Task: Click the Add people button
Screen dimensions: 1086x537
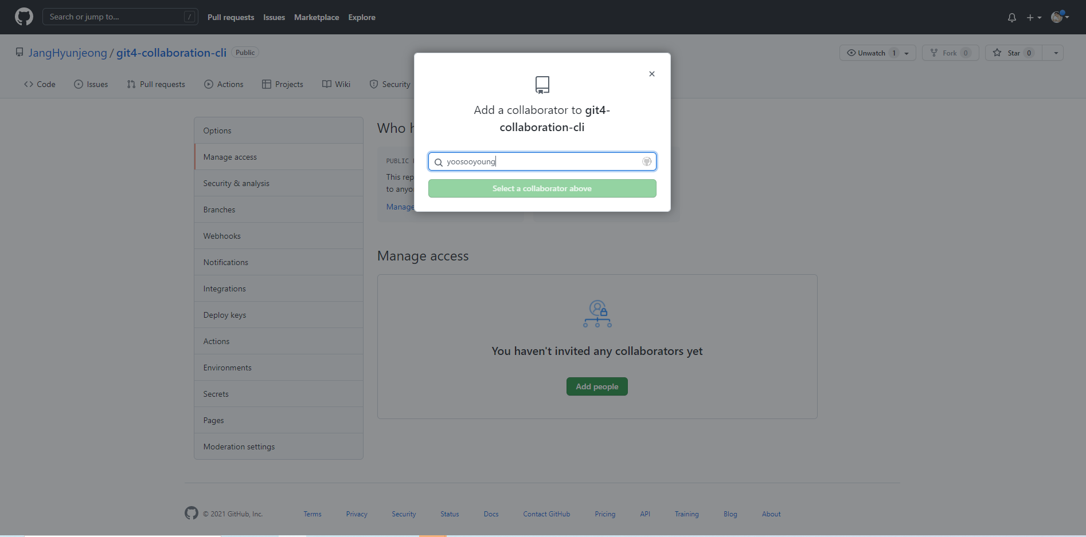Action: 597,386
